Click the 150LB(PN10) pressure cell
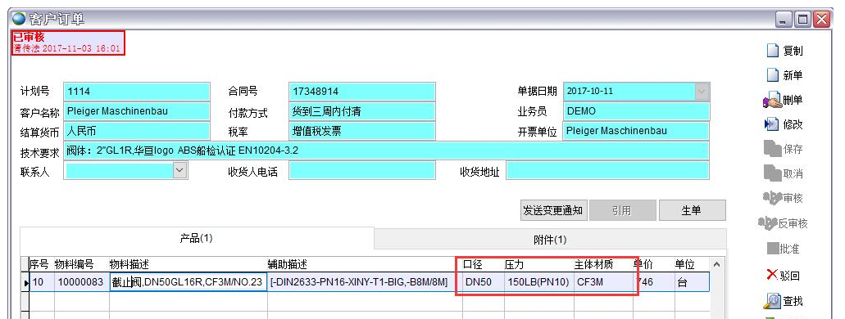845x319 pixels. pos(539,282)
